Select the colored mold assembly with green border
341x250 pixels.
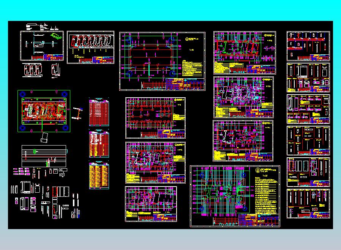point(44,111)
